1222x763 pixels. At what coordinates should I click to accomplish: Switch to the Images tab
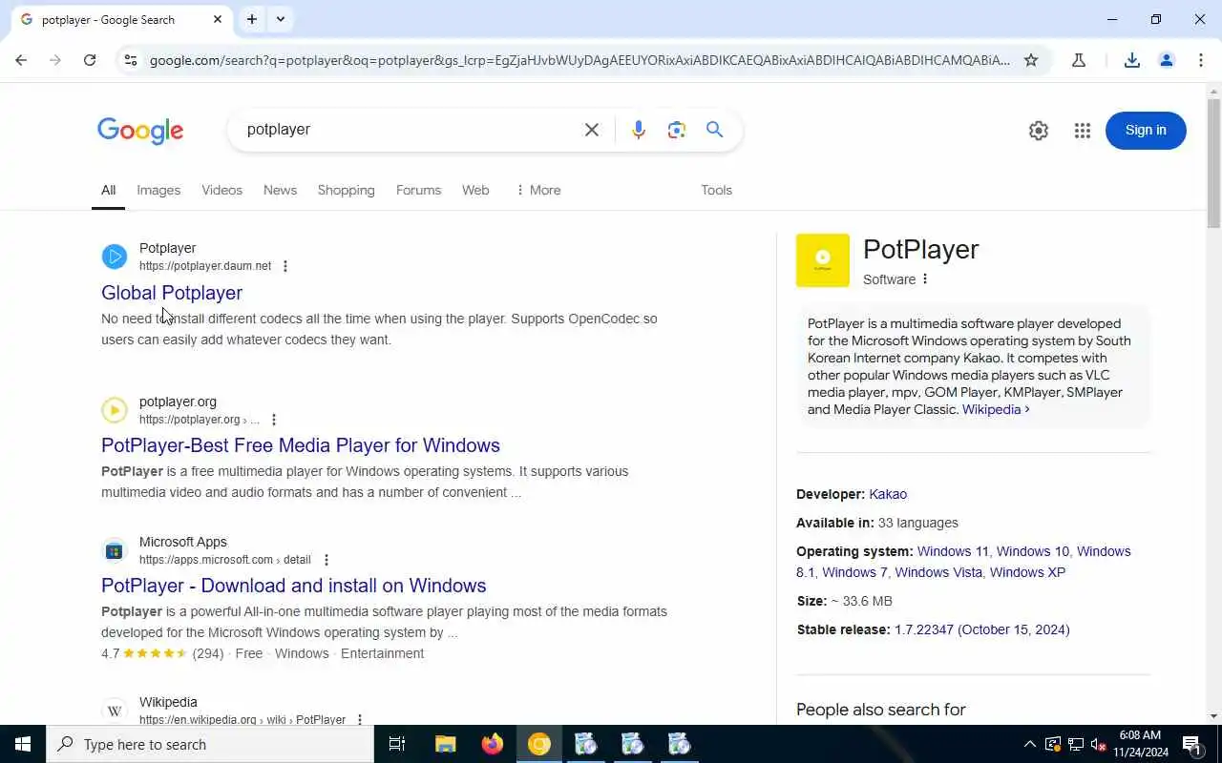point(158,190)
